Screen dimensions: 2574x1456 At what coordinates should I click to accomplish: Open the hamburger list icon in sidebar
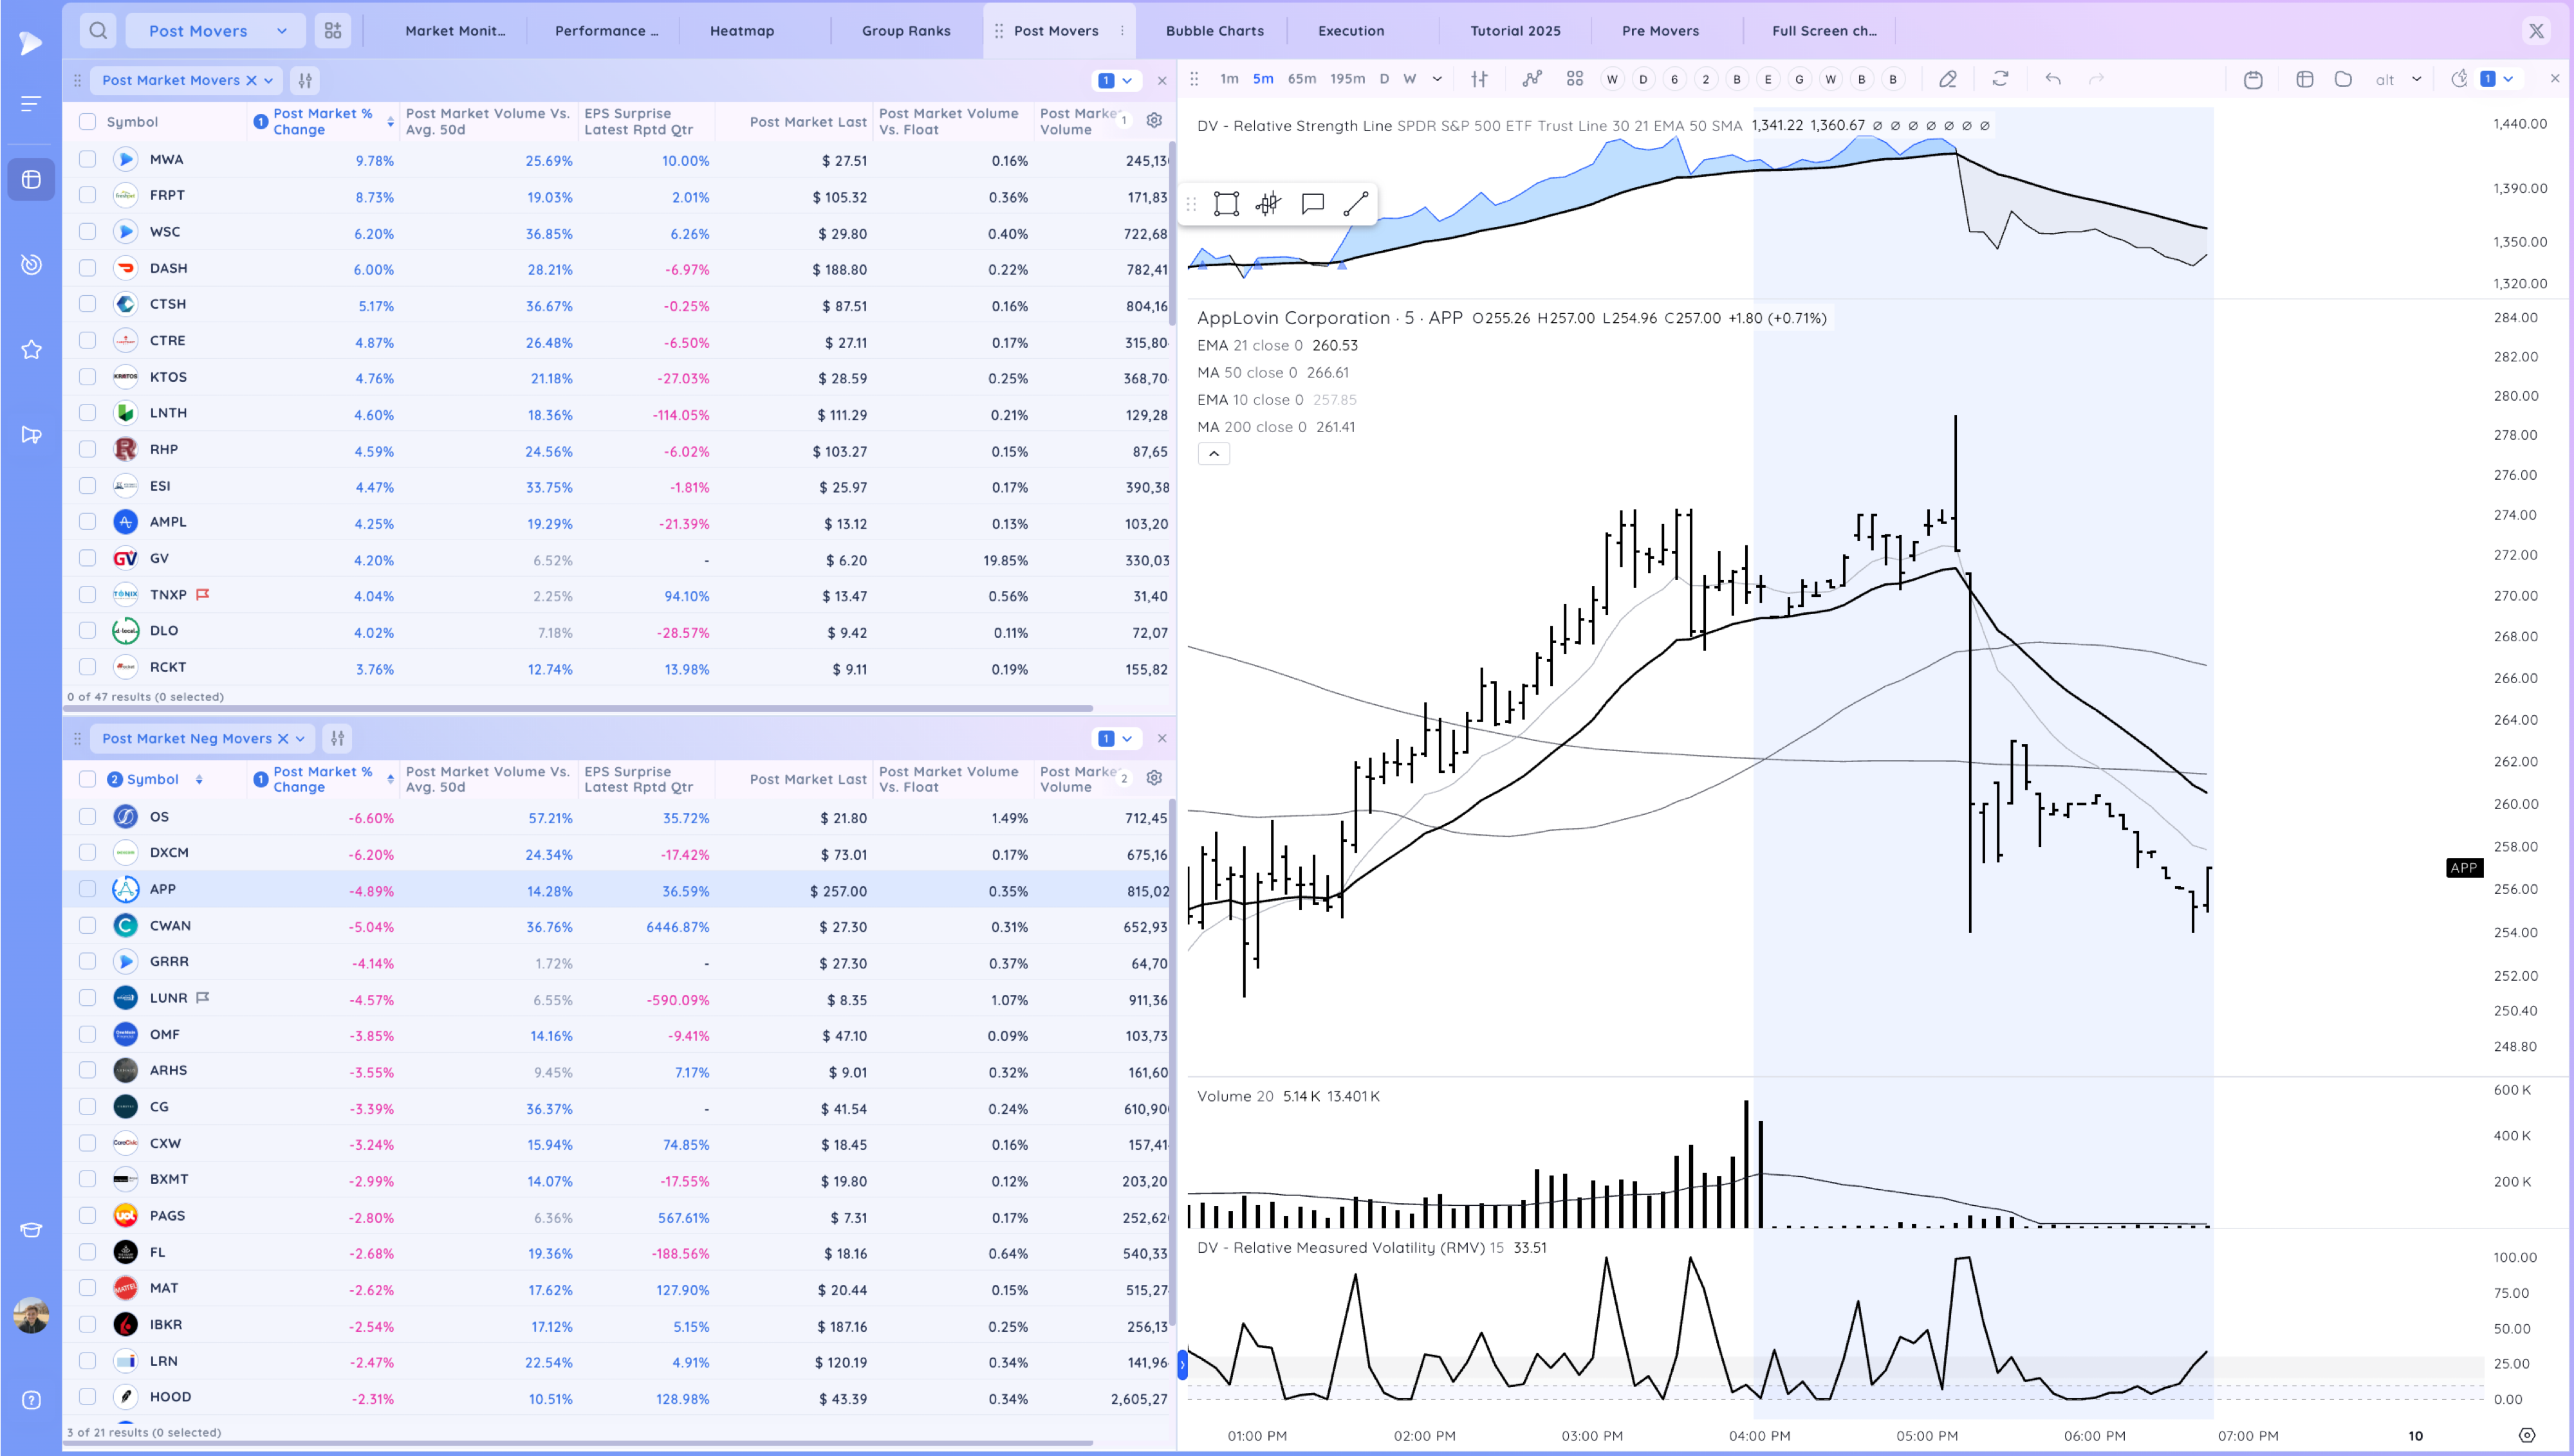[31, 103]
